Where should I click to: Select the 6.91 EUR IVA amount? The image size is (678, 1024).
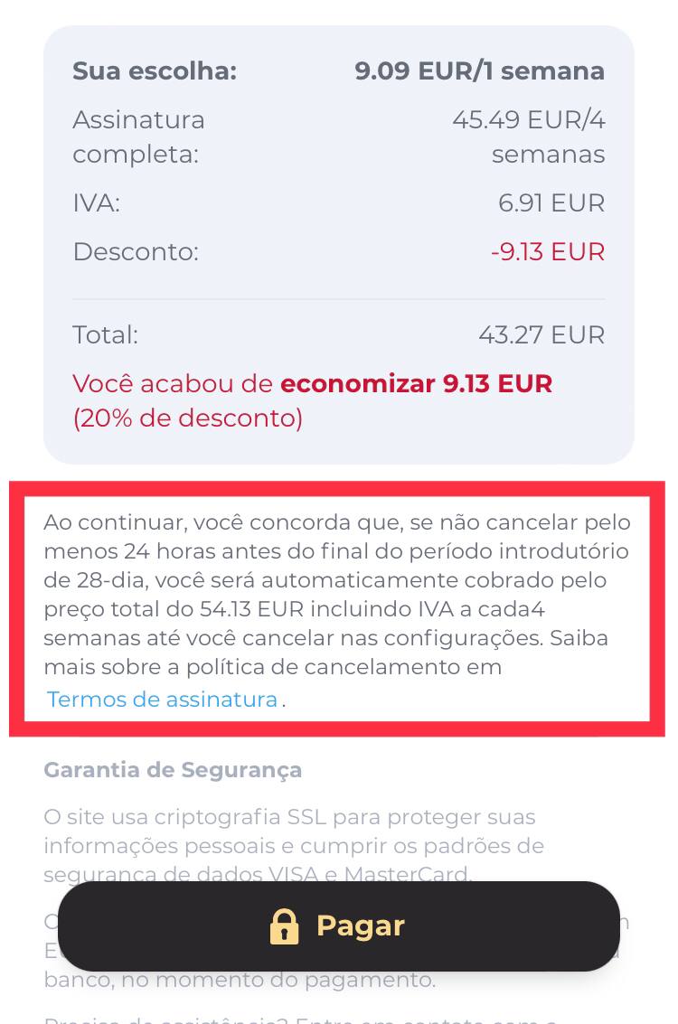click(551, 203)
